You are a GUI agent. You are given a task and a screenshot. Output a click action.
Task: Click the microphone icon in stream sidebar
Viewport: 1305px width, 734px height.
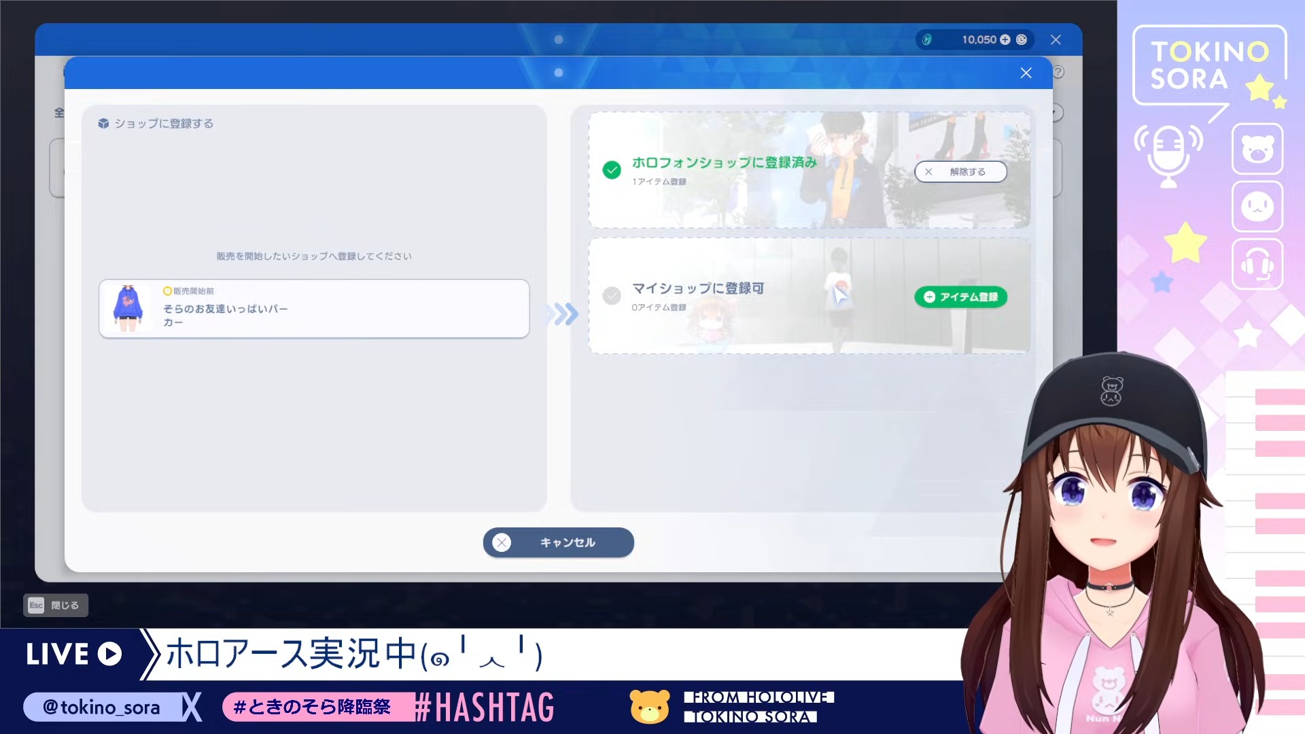tap(1168, 156)
